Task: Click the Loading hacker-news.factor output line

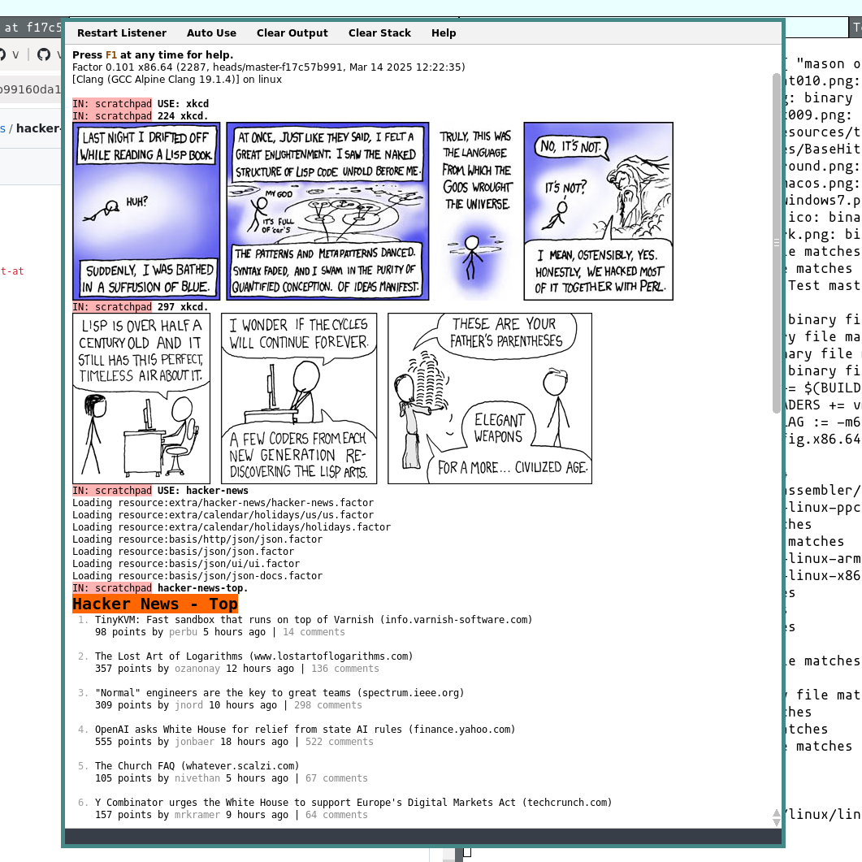Action: click(223, 502)
